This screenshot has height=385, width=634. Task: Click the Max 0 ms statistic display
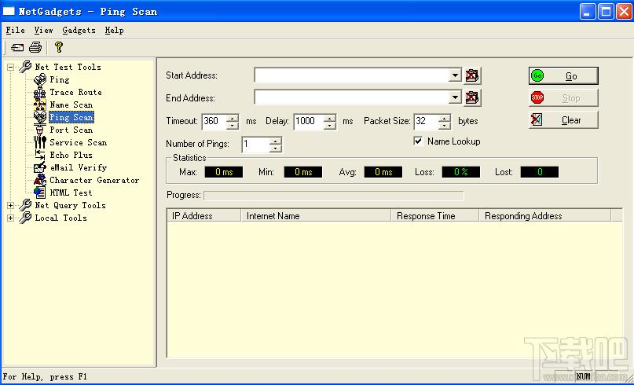(224, 172)
